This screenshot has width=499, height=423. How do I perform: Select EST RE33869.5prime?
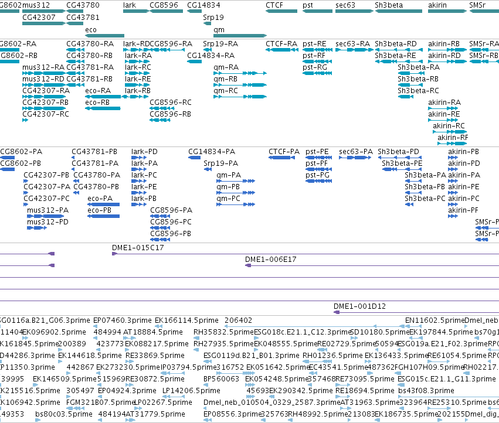[x=155, y=355]
